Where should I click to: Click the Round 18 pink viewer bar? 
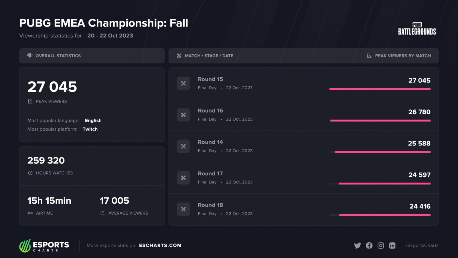coord(385,215)
